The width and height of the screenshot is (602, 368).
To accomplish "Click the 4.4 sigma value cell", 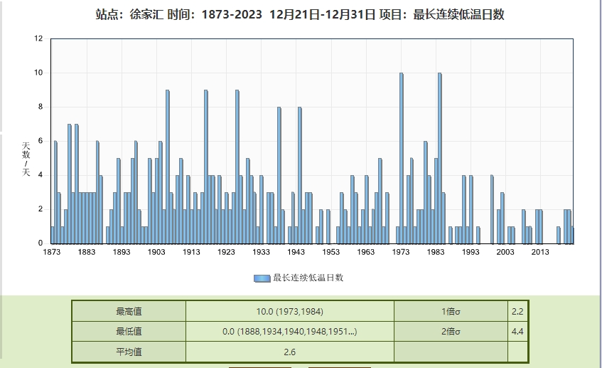I will coord(517,332).
